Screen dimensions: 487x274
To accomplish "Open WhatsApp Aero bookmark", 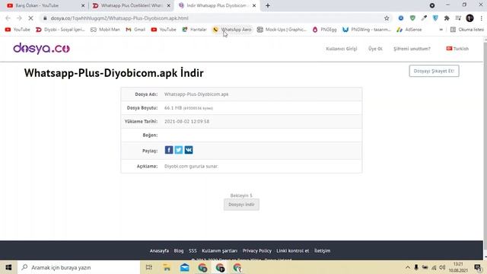I will 232,30.
